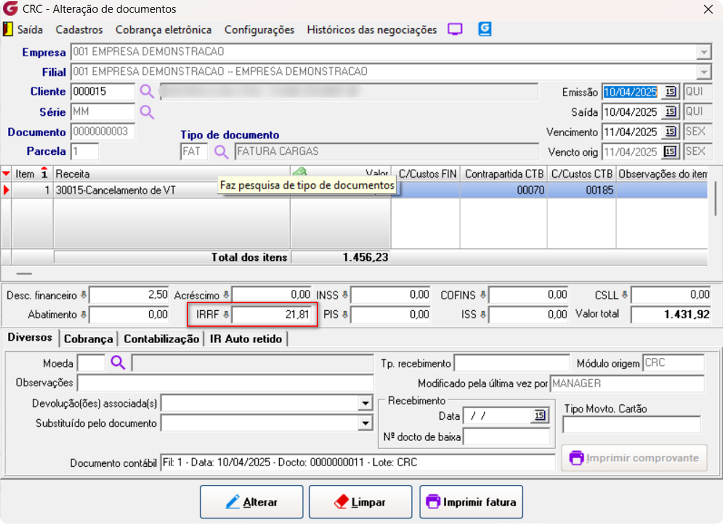Search Série with the magnifier icon
Viewport: 723px width, 524px height.
coord(147,112)
